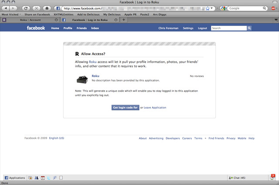The width and height of the screenshot is (279, 185).
Task: Focus the Facebook Search field
Action: (229, 28)
